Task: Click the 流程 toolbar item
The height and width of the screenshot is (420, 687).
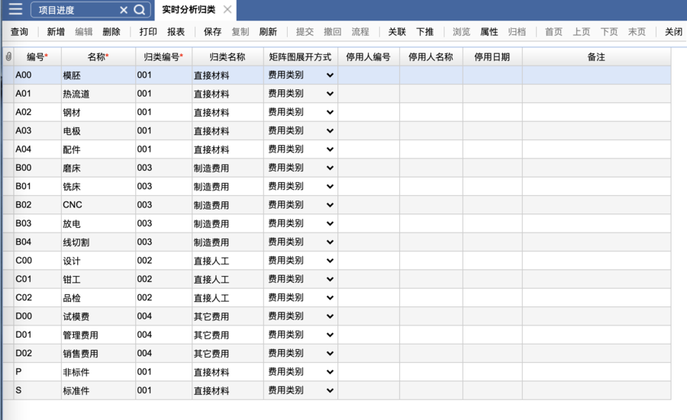Action: point(360,31)
